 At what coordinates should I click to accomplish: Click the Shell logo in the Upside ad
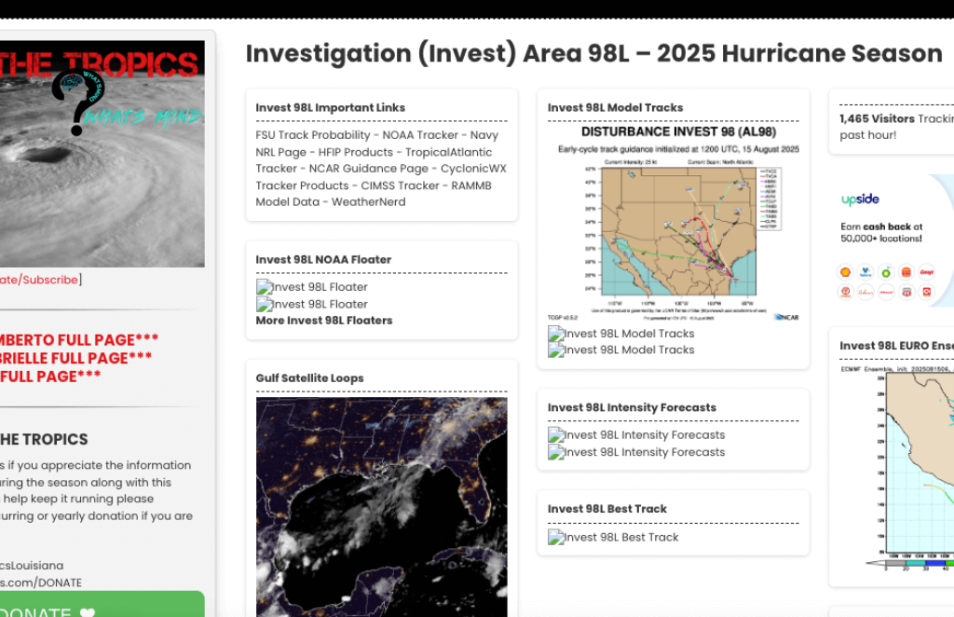pos(846,272)
